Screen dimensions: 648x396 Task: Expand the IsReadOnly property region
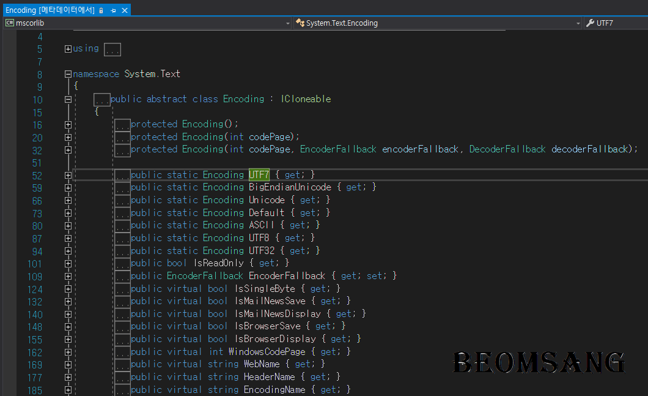point(68,264)
